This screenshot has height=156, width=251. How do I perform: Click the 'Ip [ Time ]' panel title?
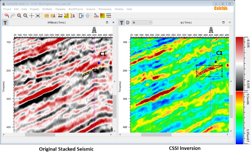tap(186, 22)
